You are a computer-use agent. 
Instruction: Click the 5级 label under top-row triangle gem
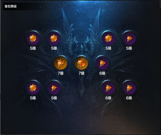click(129, 48)
